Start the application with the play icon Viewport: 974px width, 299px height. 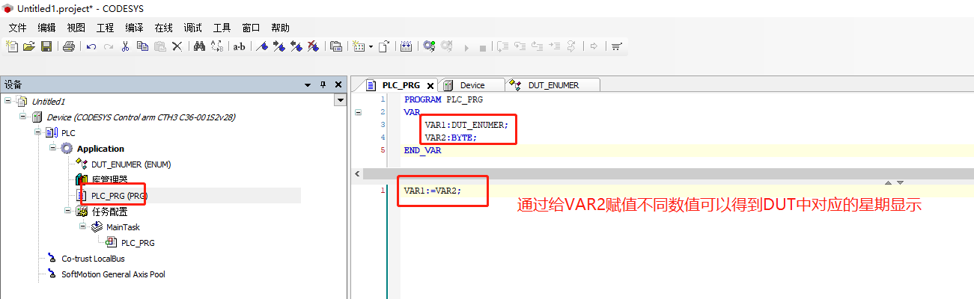(467, 47)
